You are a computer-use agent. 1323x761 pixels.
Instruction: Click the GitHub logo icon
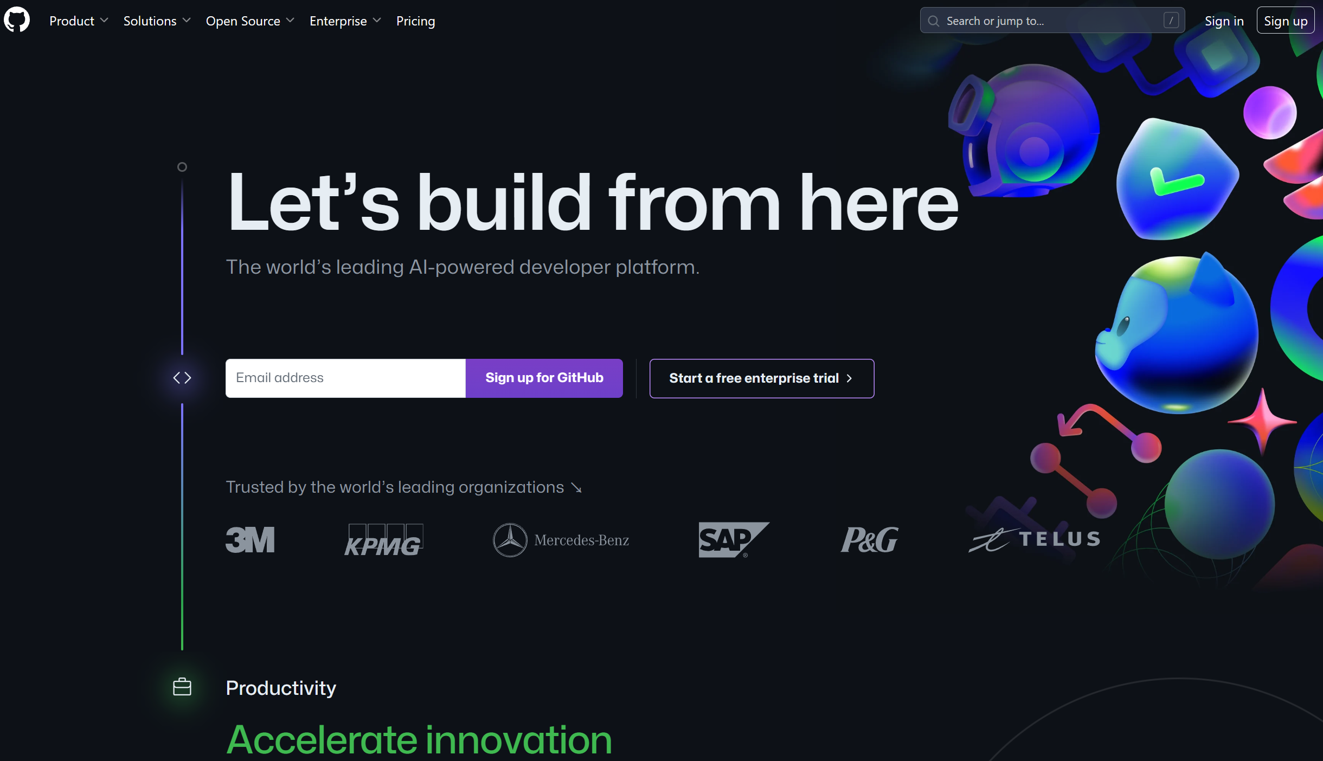click(16, 20)
